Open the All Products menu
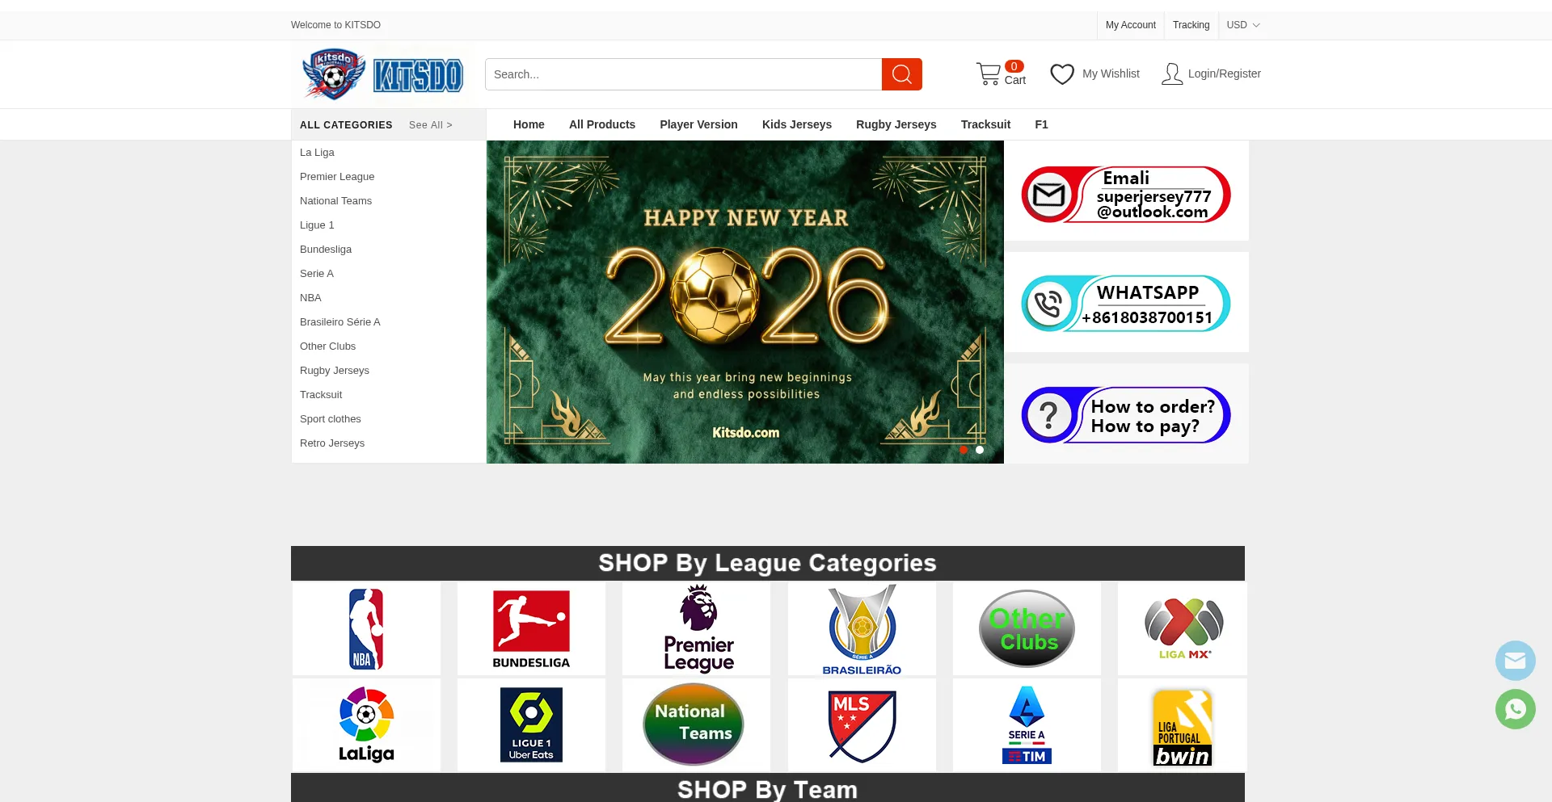 602,124
